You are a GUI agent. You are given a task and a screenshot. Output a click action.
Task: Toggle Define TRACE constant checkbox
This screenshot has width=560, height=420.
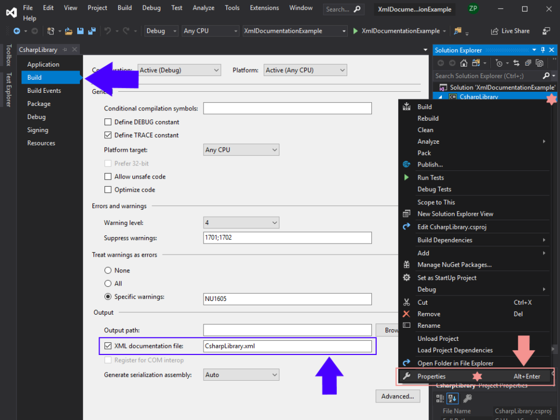pos(108,135)
